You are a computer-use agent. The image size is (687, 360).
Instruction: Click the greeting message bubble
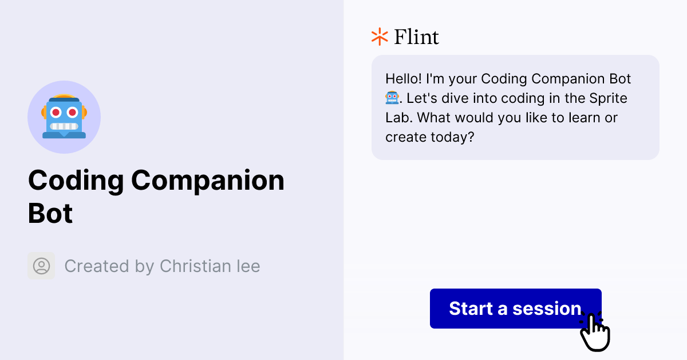tap(515, 107)
